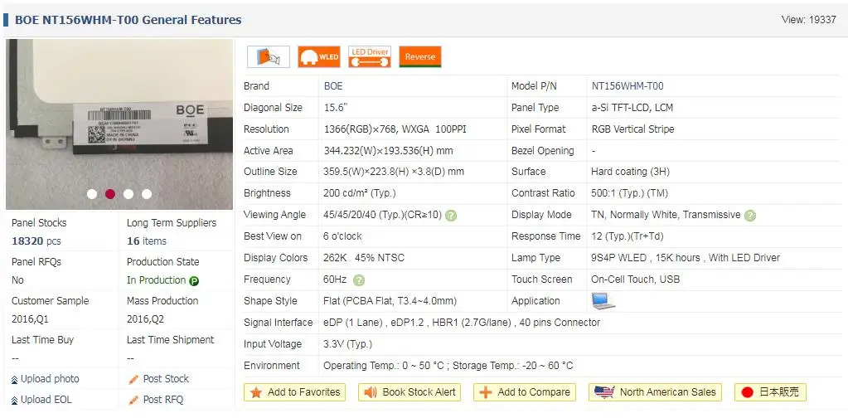Screen dimensions: 848x418
Task: Click the 18320 pcs panel stocks link
Action: pyautogui.click(x=36, y=241)
